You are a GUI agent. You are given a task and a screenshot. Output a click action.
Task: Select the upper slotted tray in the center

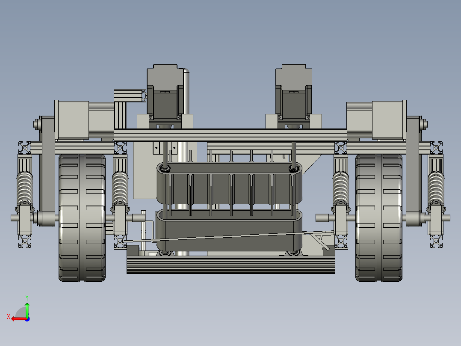pyautogui.click(x=229, y=184)
